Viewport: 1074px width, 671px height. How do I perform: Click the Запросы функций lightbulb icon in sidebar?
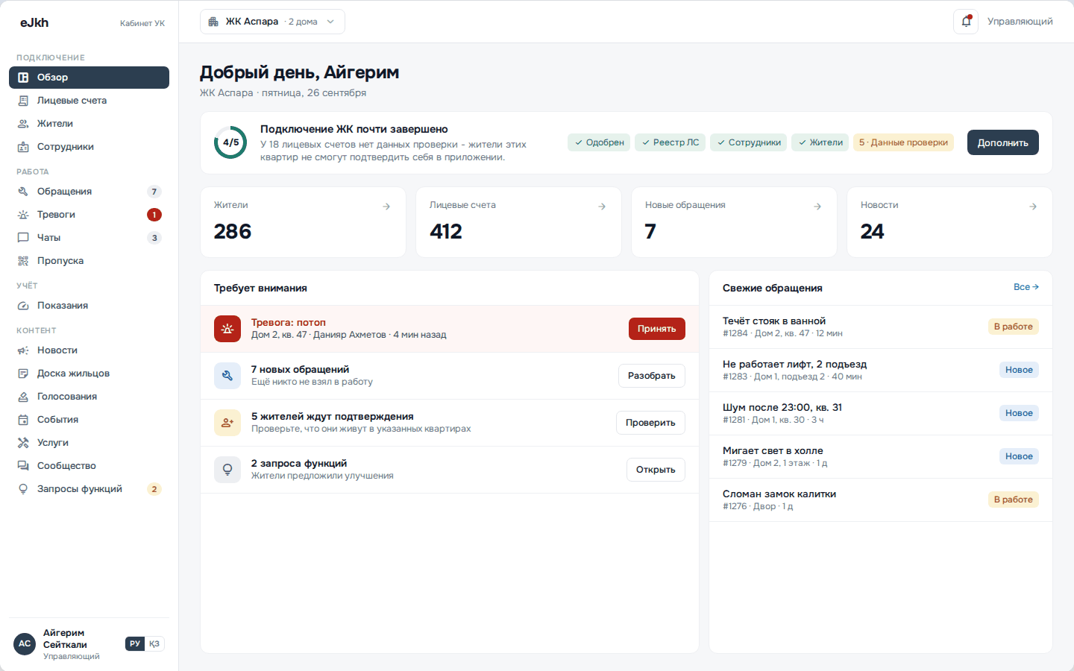tap(23, 489)
